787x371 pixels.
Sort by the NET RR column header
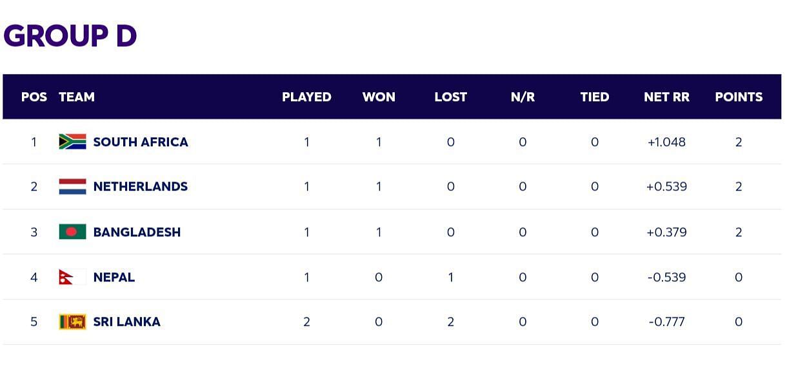[666, 97]
